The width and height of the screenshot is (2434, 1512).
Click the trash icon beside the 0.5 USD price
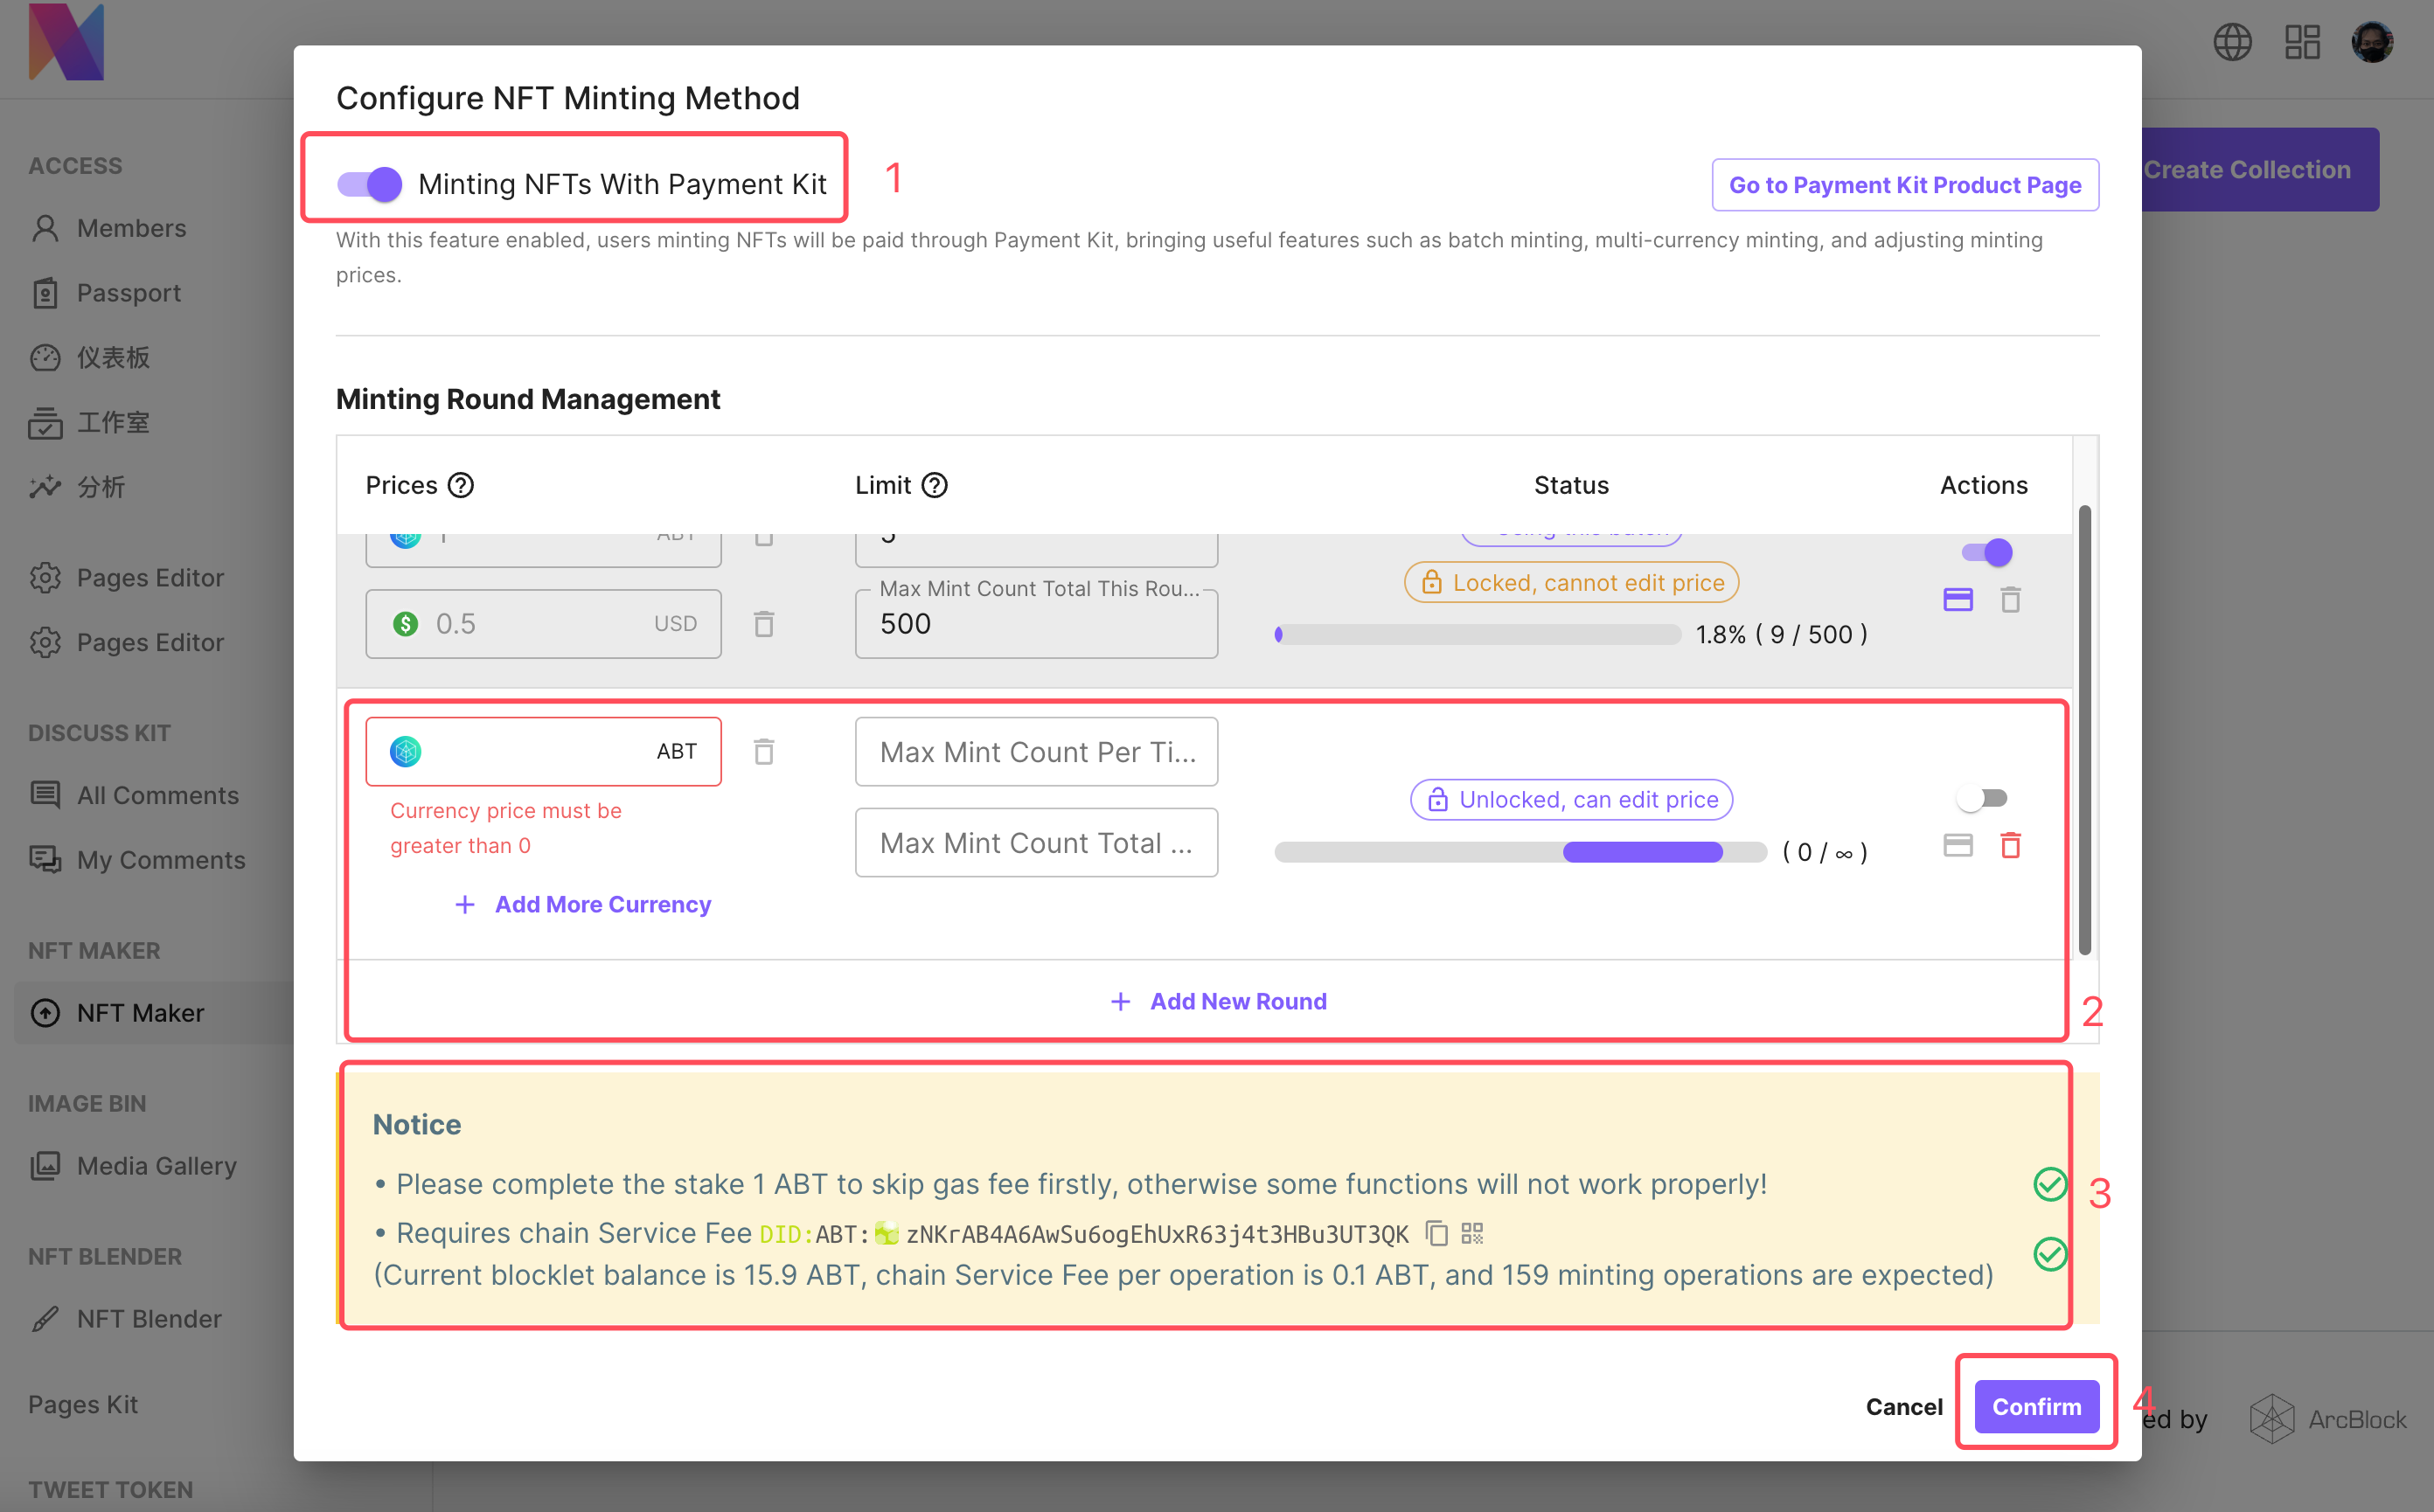763,624
